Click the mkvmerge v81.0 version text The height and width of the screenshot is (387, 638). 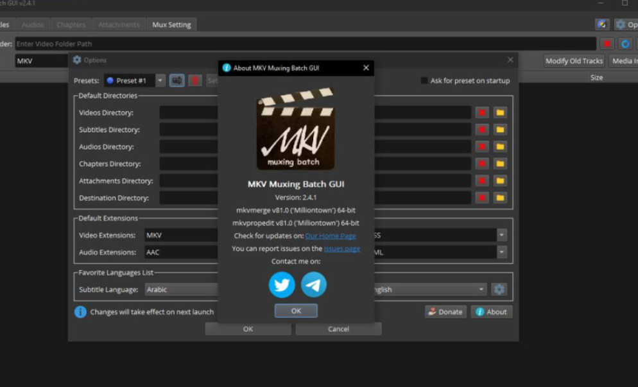296,210
